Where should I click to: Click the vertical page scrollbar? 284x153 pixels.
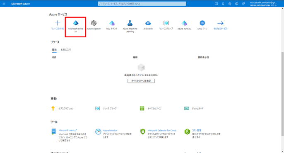click(282, 94)
